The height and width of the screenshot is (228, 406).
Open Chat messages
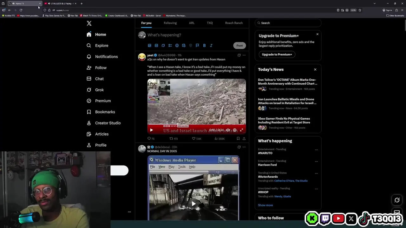tap(95, 79)
